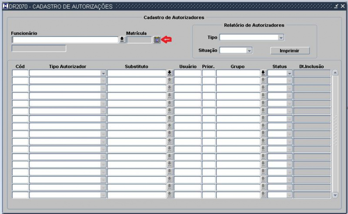Click the Usuário field in first row
This screenshot has height=214, width=348.
187,73
